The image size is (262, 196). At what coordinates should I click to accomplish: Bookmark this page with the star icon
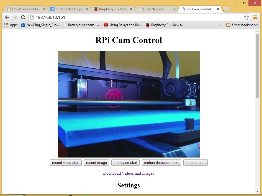(246, 17)
